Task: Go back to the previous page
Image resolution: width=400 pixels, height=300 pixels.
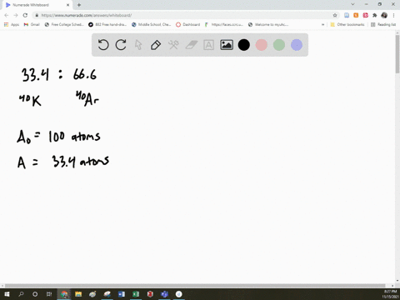Action: (x=7, y=15)
